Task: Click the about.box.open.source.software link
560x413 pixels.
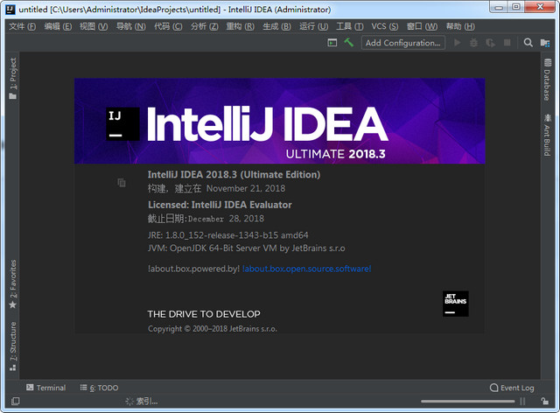Action: pyautogui.click(x=306, y=269)
